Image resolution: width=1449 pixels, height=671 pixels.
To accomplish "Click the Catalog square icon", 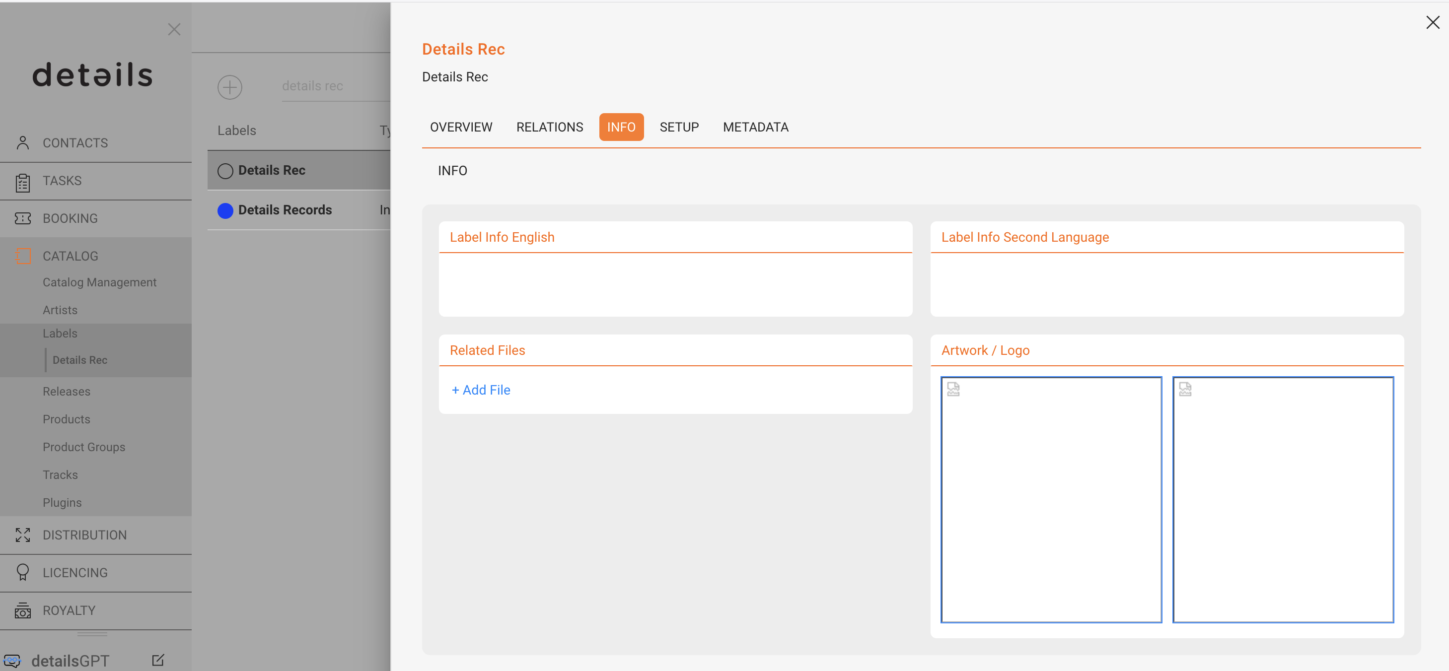I will tap(24, 256).
